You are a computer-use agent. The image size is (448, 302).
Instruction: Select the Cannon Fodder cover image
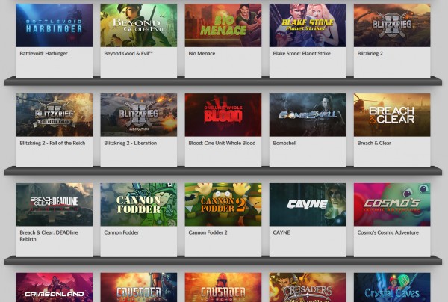pyautogui.click(x=139, y=205)
